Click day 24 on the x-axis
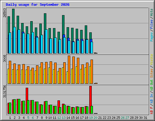Viewport: 155px width, 121px height. pyautogui.click(x=114, y=118)
